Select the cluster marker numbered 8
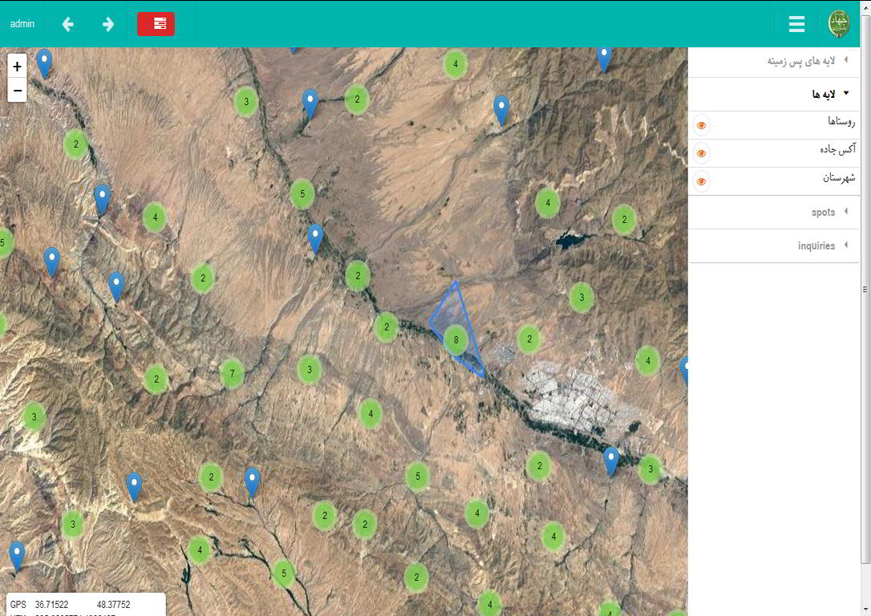The height and width of the screenshot is (616, 871). 456,340
